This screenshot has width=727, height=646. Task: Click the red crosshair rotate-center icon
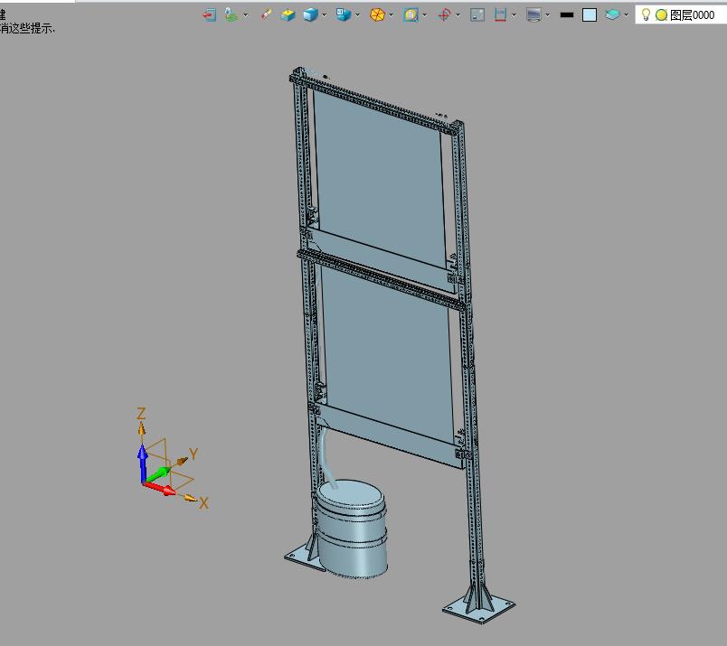click(x=444, y=15)
